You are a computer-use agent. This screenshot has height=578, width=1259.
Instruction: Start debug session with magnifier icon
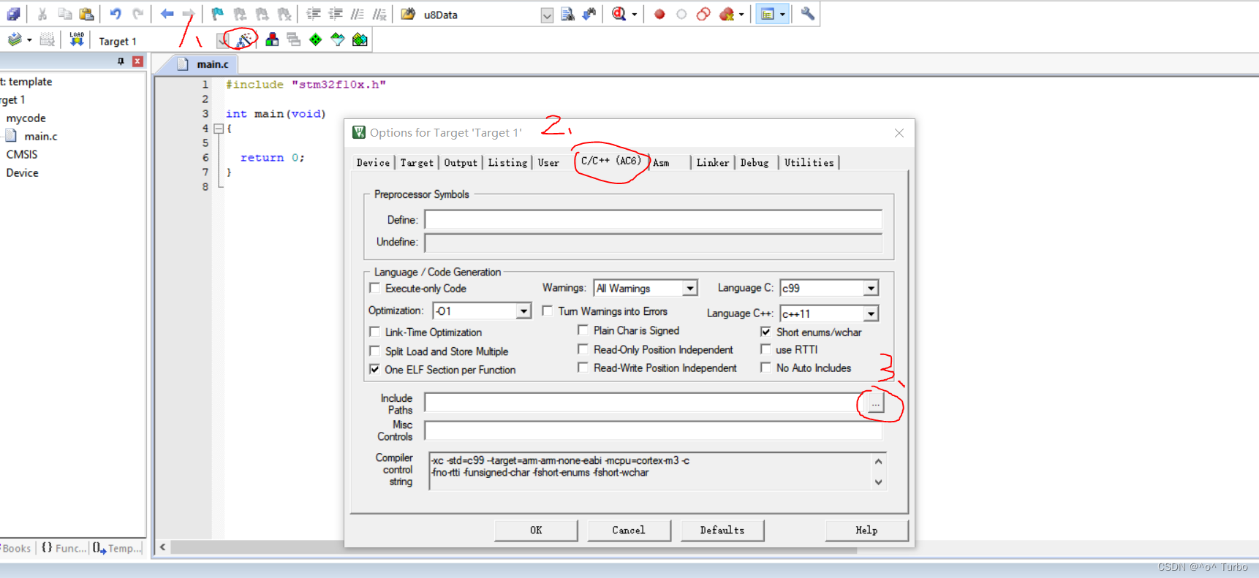619,14
